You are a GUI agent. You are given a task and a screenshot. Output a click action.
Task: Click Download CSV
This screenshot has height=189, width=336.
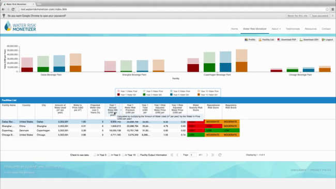click(x=309, y=40)
